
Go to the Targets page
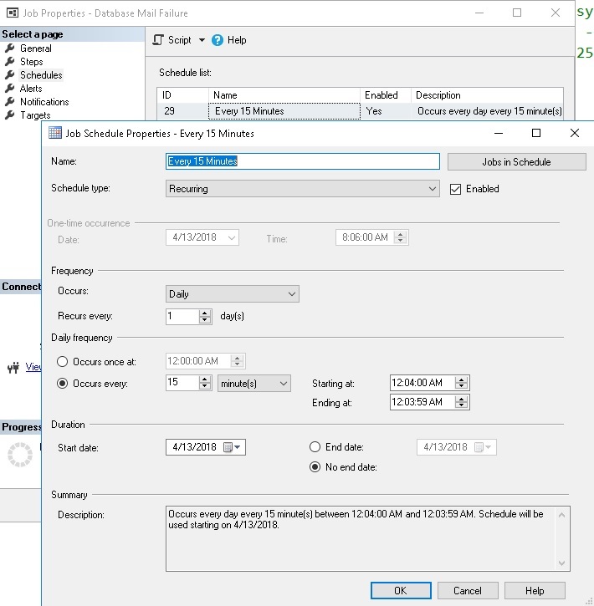click(35, 115)
